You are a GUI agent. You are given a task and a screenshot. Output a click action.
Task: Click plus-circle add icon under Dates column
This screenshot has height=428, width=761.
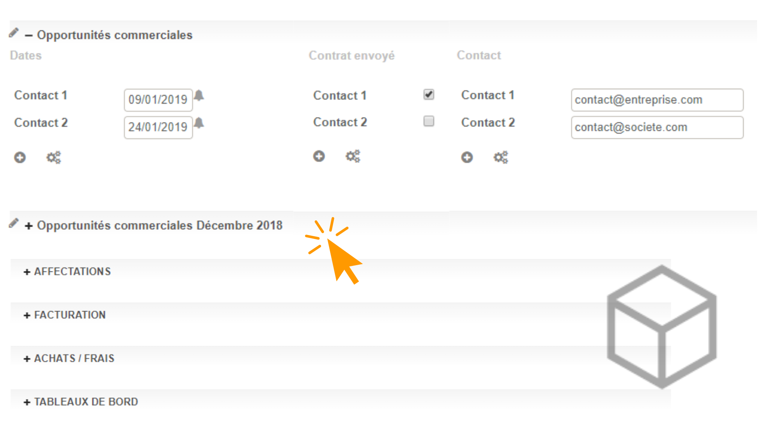(20, 157)
